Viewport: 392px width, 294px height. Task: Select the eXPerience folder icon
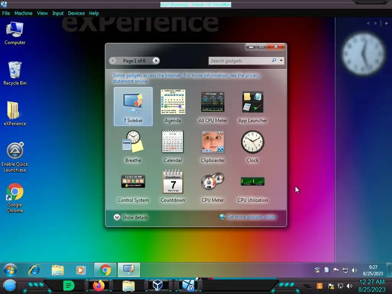(x=15, y=113)
